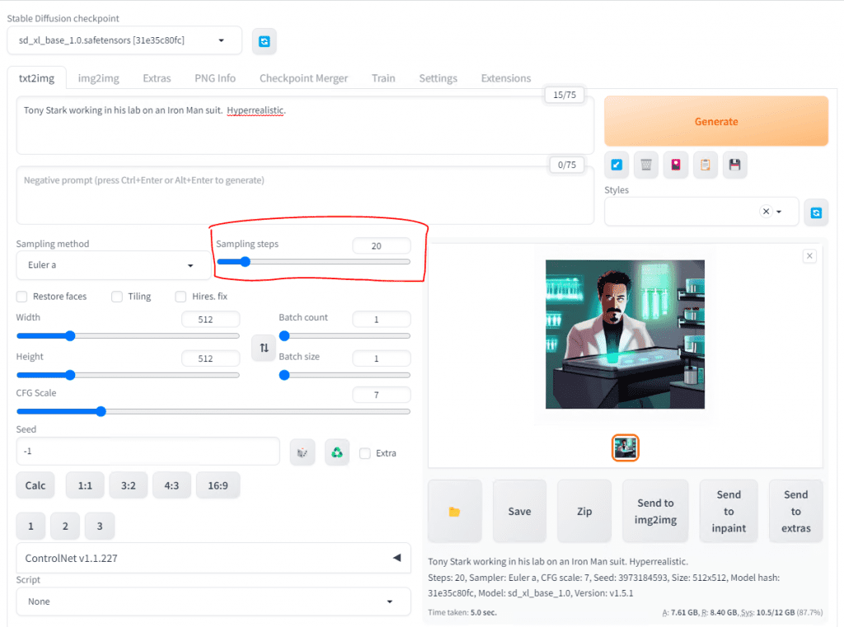
Task: Send the image to inpaint
Action: 729,512
